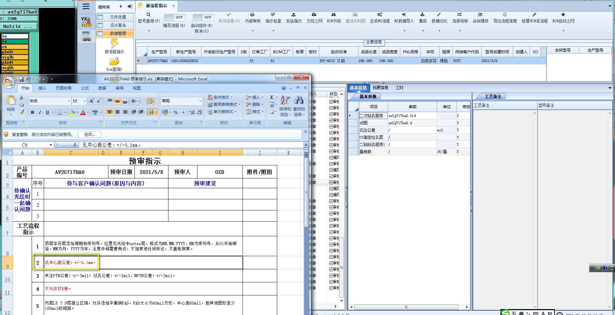
Task: Click Excel format painter brush
Action: click(x=22, y=112)
